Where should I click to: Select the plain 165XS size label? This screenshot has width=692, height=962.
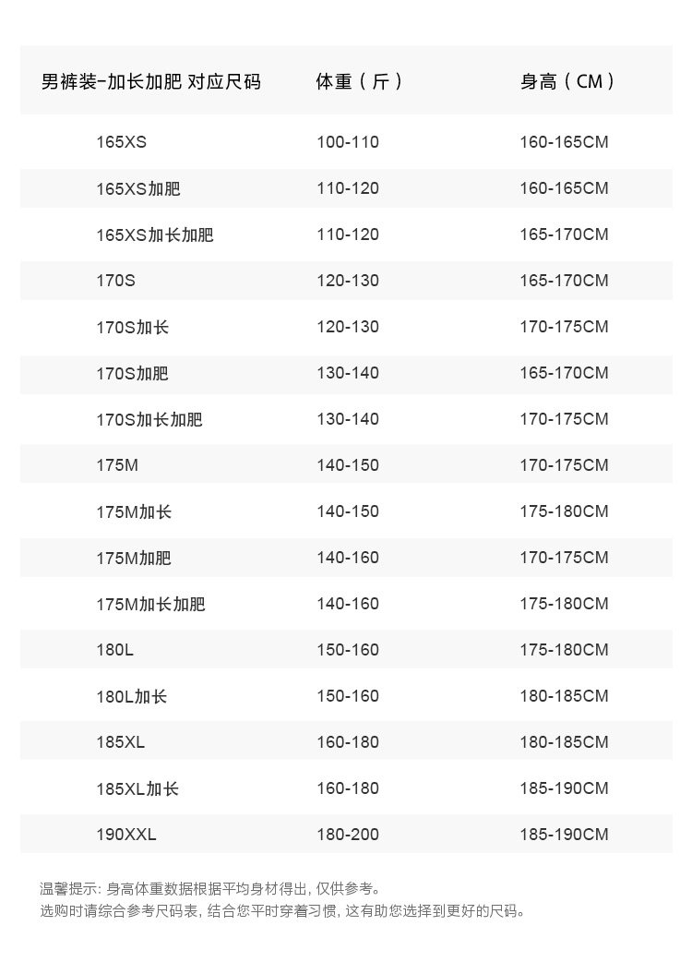[121, 142]
